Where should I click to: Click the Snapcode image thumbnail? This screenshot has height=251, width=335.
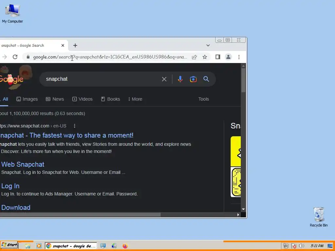point(236,182)
